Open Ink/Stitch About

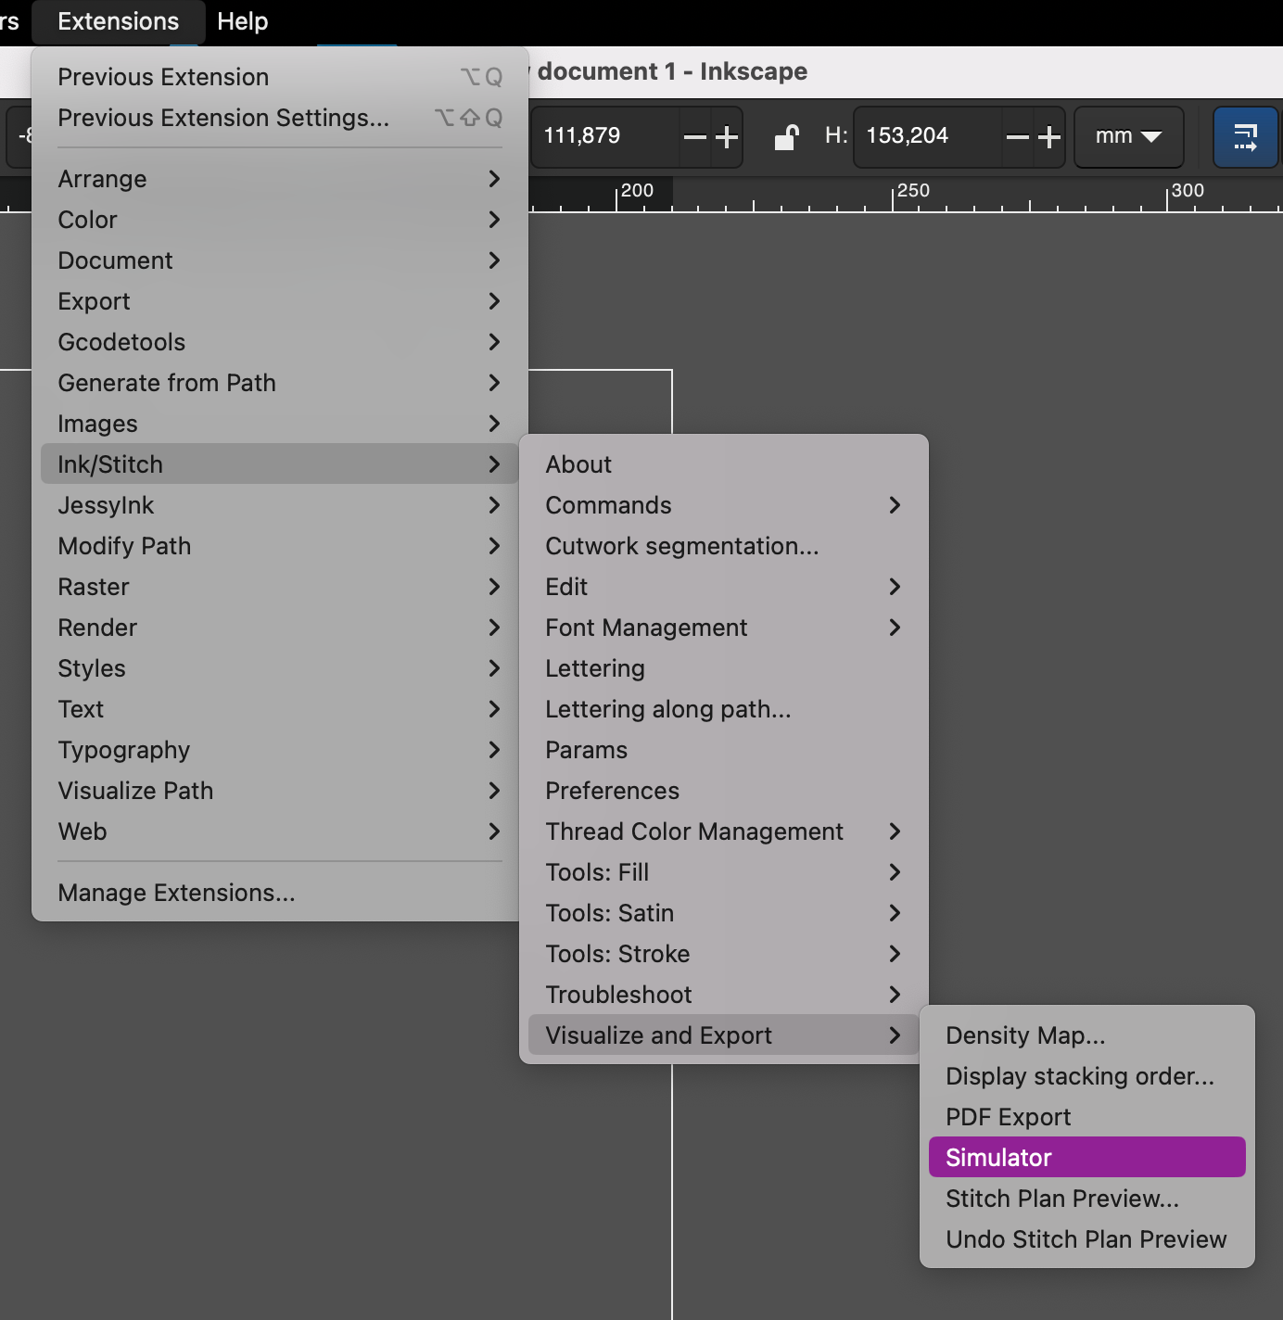tap(724, 464)
